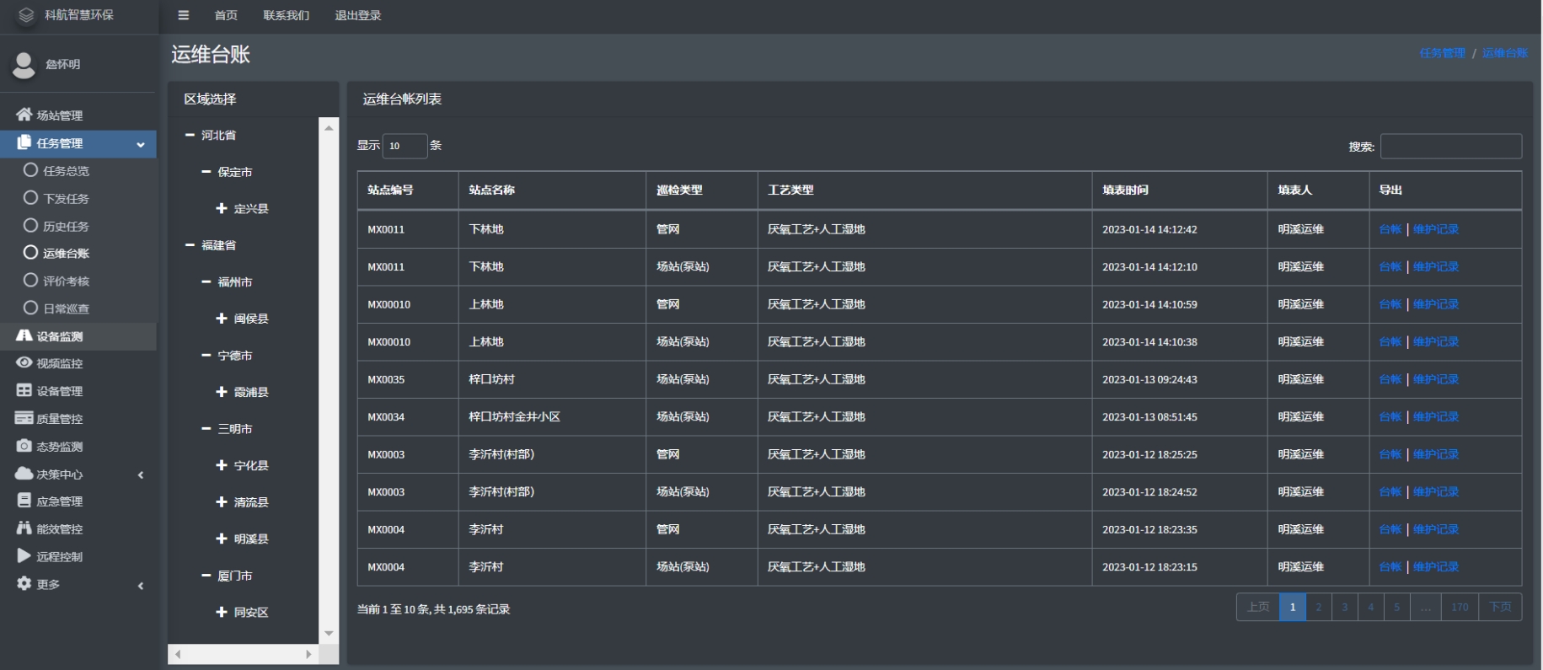Open the 联系我们 top menu item
Viewport: 1543px width, 670px height.
point(286,15)
